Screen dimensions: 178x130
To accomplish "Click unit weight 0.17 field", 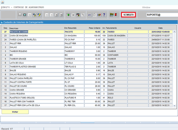I will pos(92,74).
